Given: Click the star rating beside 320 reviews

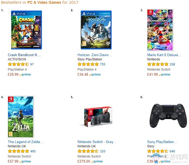Looking at the screenshot, I should [x=88, y=151].
